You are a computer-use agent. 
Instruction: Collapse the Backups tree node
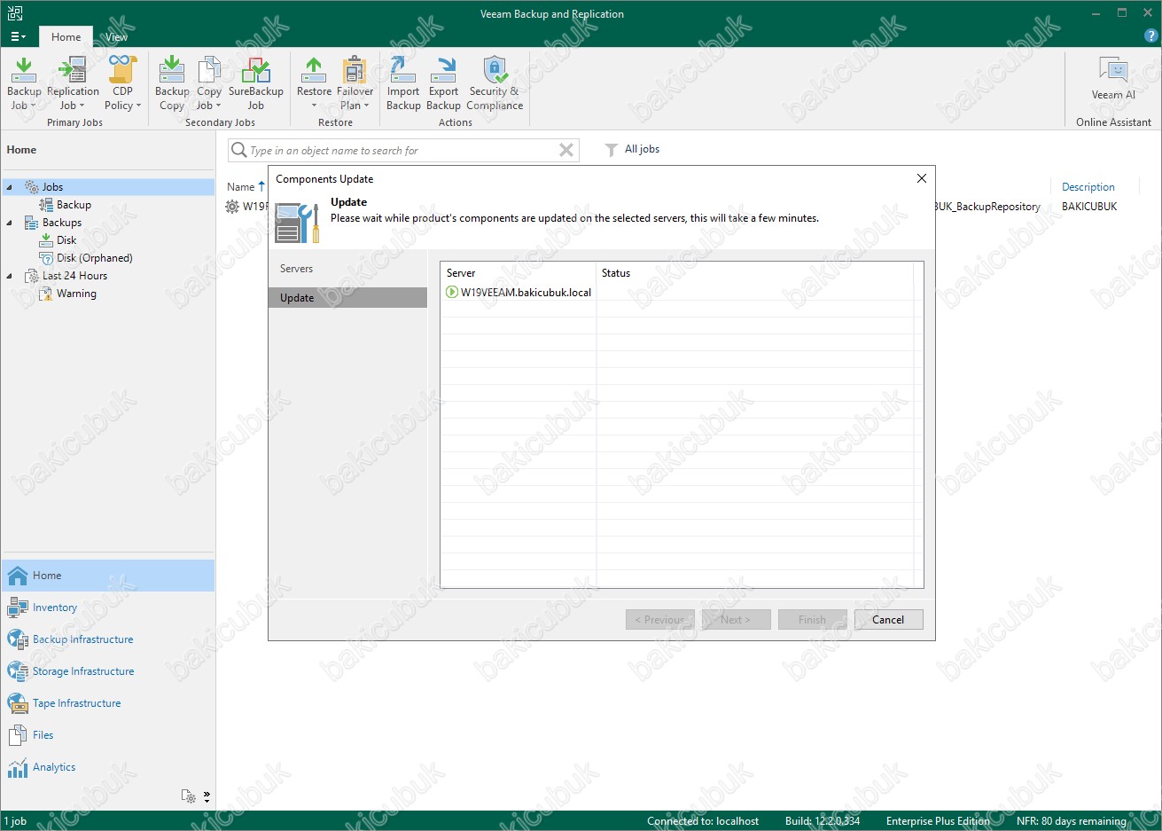point(10,223)
